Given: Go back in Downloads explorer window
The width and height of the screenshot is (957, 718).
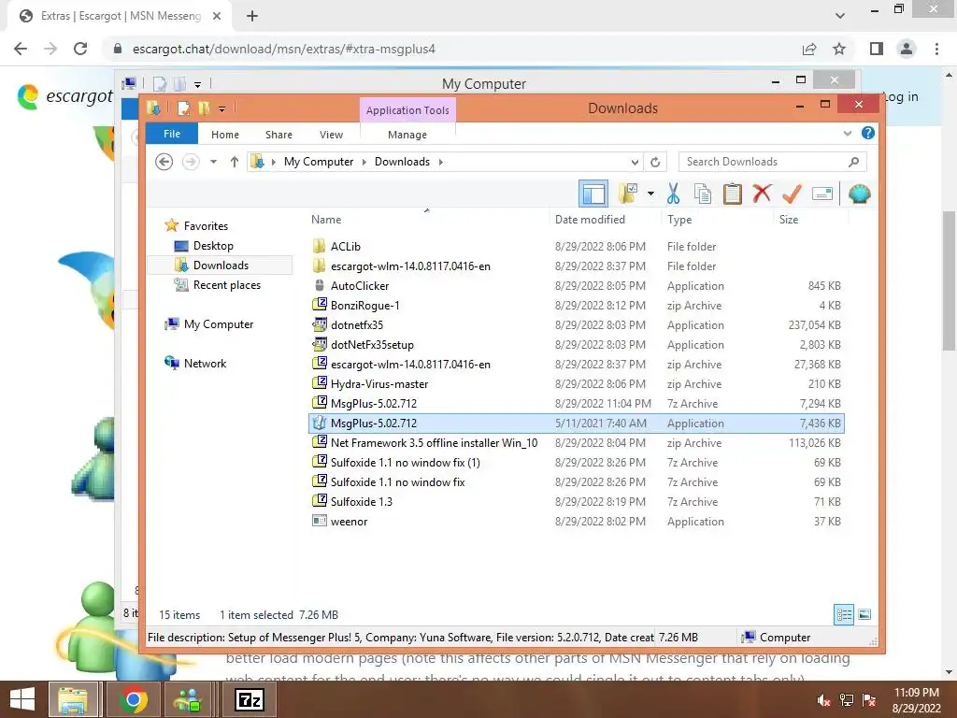Looking at the screenshot, I should 164,162.
